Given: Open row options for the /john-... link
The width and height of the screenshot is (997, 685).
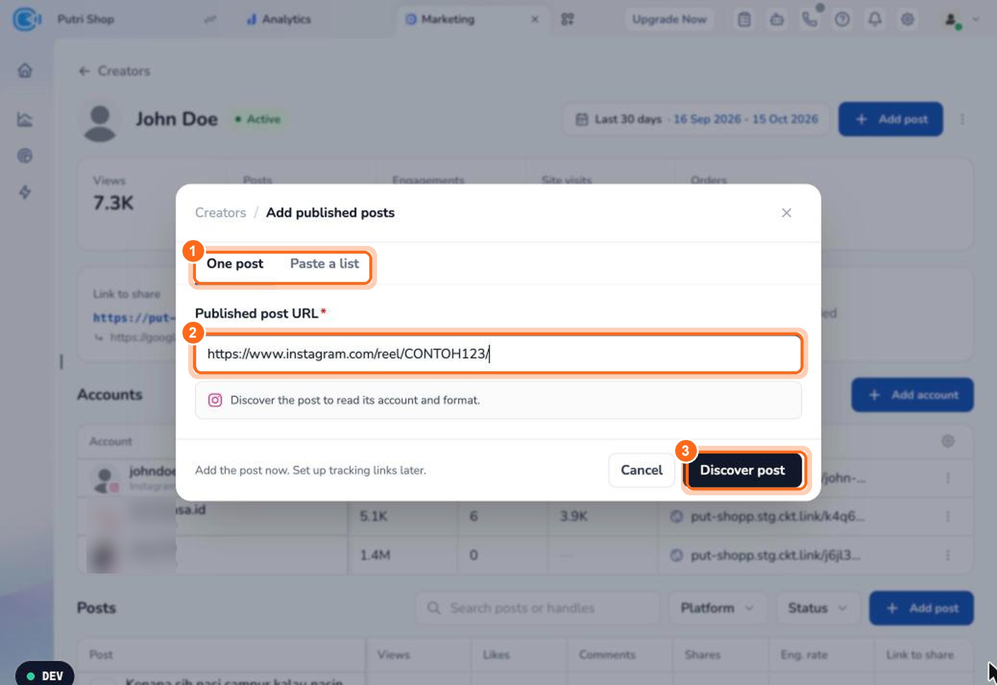Looking at the screenshot, I should [x=948, y=478].
